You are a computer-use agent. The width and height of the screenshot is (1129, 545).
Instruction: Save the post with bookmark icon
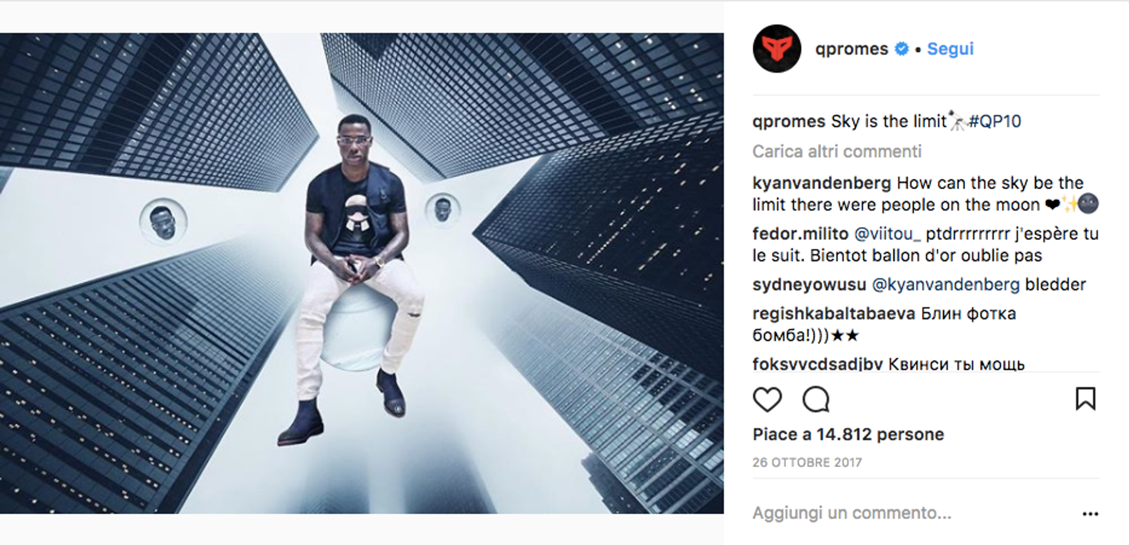(x=1085, y=399)
